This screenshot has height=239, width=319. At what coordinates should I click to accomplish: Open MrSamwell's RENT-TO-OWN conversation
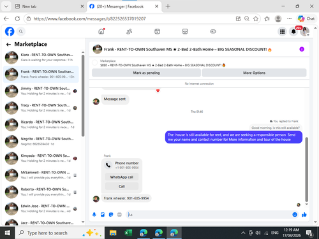tap(41, 175)
